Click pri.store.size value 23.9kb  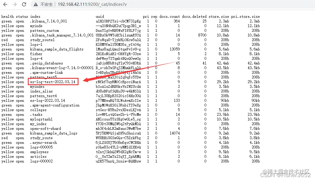pos(253,115)
